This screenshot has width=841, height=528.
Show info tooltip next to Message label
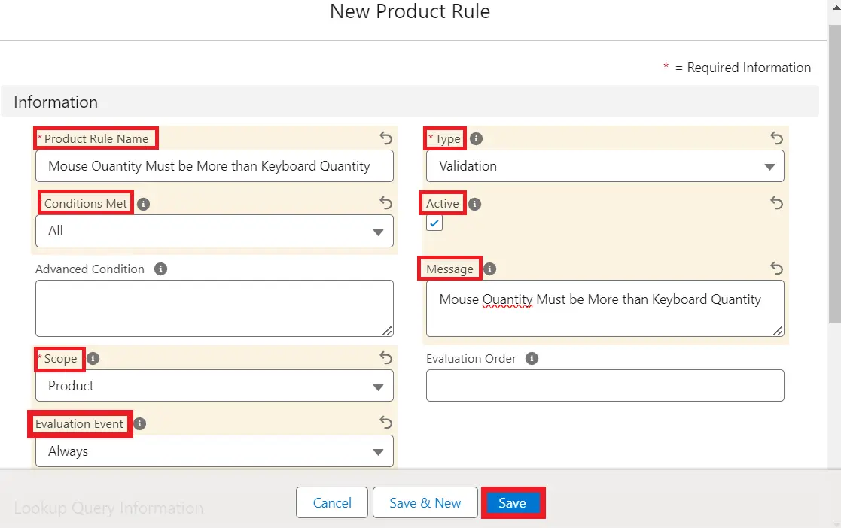coord(489,269)
